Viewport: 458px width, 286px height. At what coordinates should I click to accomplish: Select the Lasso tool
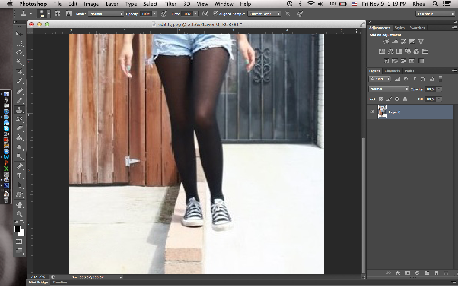pyautogui.click(x=19, y=53)
